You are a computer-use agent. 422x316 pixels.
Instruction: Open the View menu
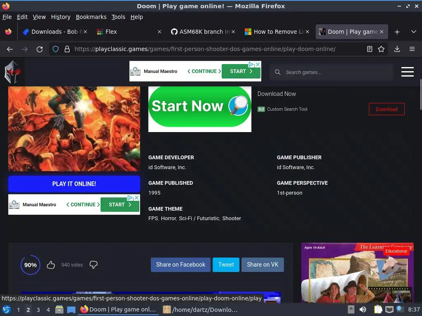click(x=39, y=17)
